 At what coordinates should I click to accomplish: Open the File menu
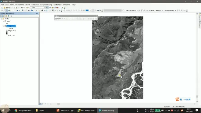click(x=2, y=5)
